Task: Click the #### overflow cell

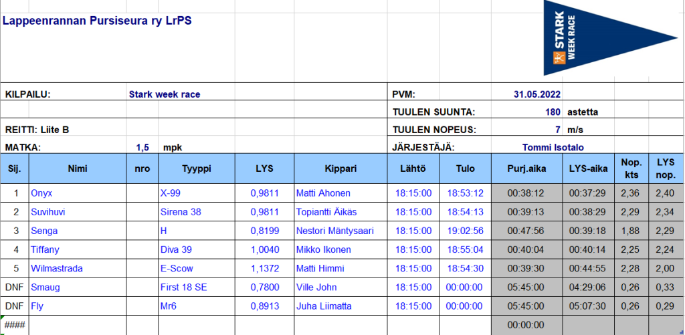Action: click(x=15, y=325)
